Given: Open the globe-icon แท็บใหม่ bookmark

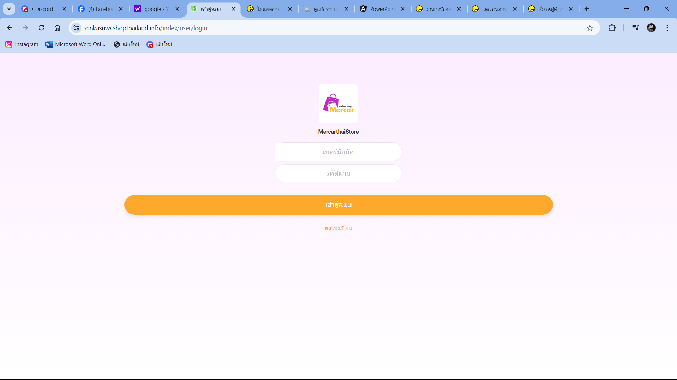Looking at the screenshot, I should [x=126, y=44].
